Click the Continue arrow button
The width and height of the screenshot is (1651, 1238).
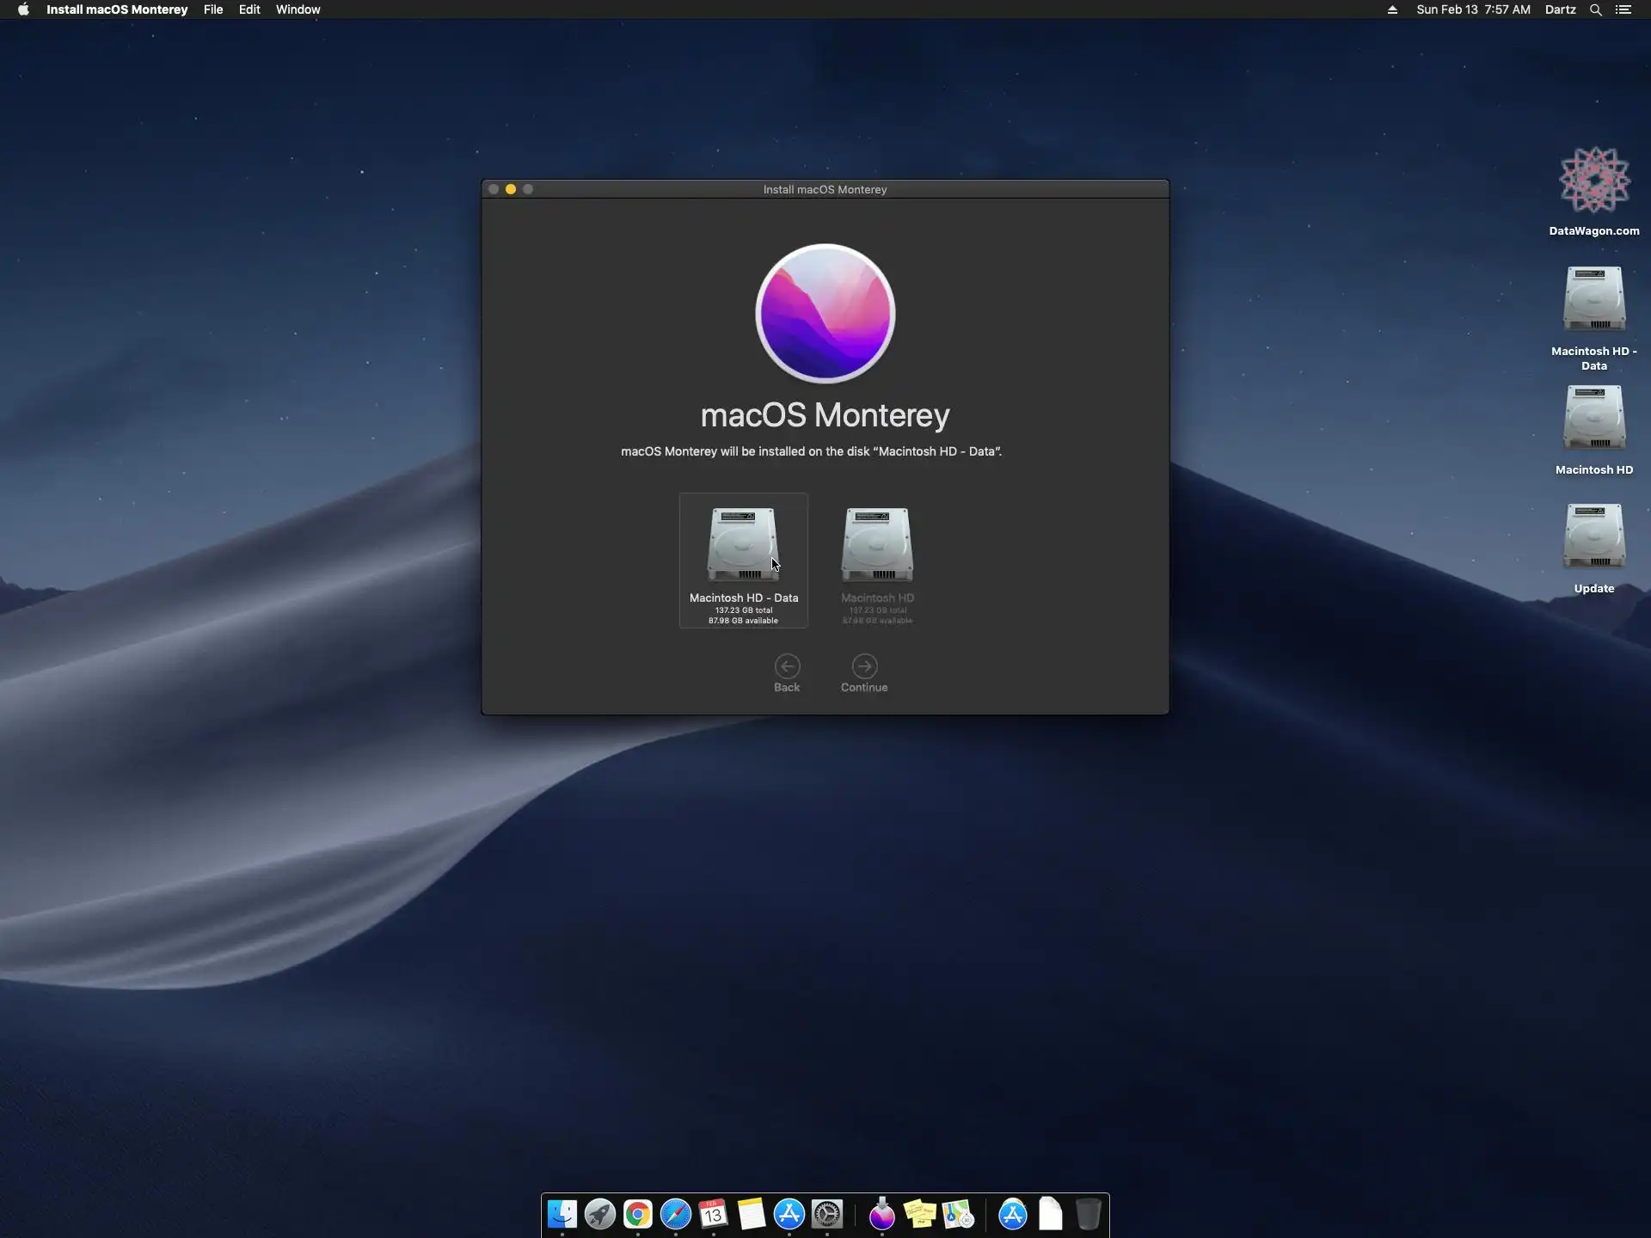864,667
